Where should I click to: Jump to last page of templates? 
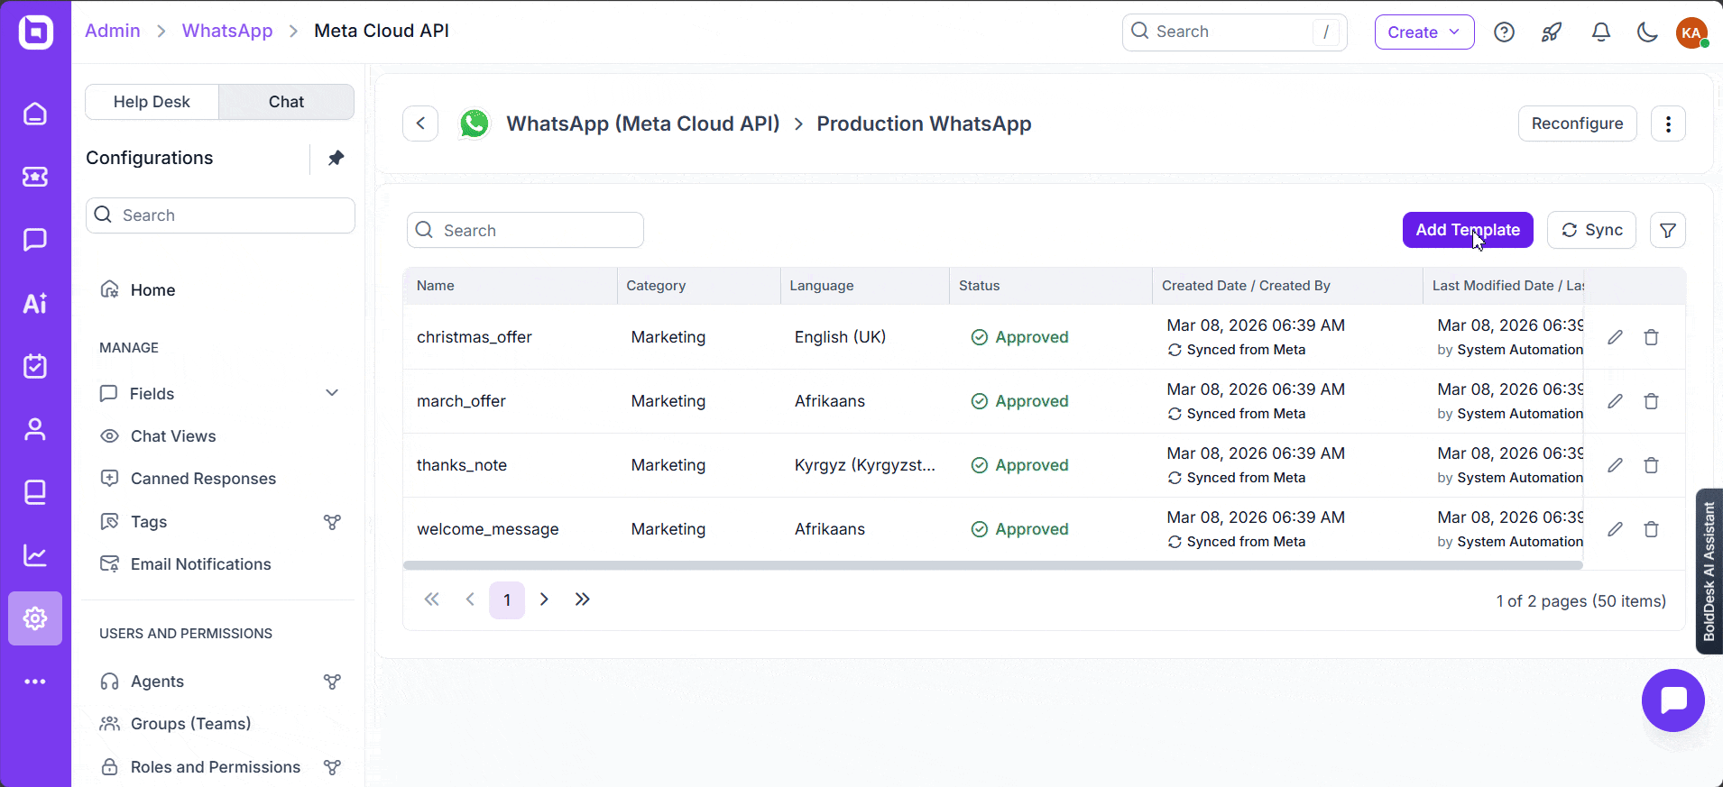pos(583,599)
